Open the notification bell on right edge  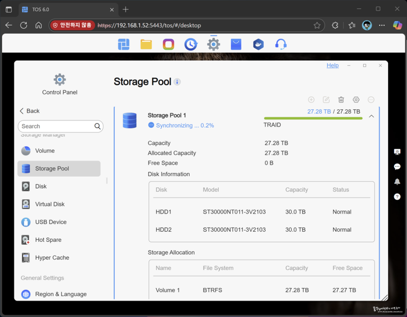[x=397, y=181]
